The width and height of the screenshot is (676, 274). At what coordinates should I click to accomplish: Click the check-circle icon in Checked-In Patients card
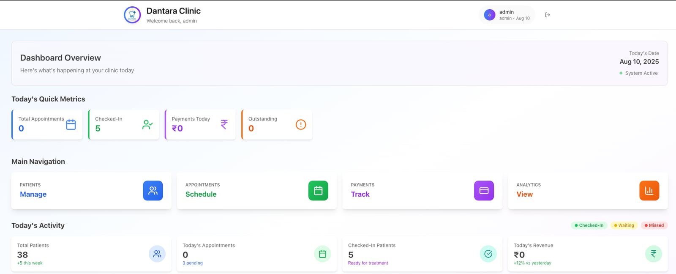pyautogui.click(x=488, y=254)
